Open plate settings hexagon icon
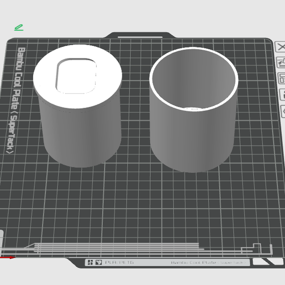The image size is (285, 285). click(283, 111)
